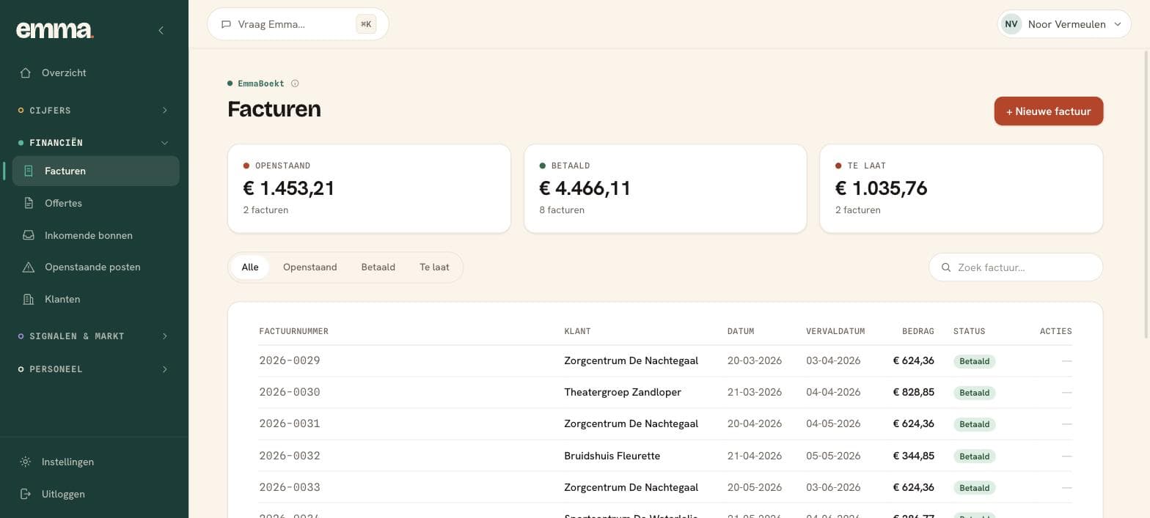Image resolution: width=1150 pixels, height=518 pixels.
Task: Collapse the Financiën section
Action: 94,142
